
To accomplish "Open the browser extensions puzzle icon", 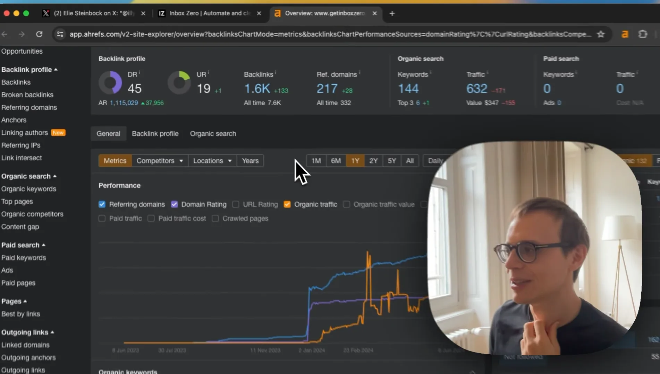I will pos(643,34).
